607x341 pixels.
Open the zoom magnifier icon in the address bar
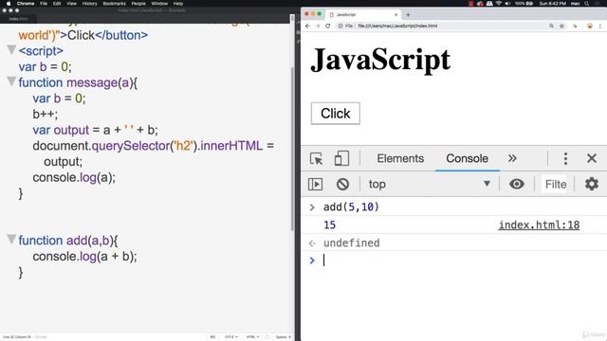(551, 26)
